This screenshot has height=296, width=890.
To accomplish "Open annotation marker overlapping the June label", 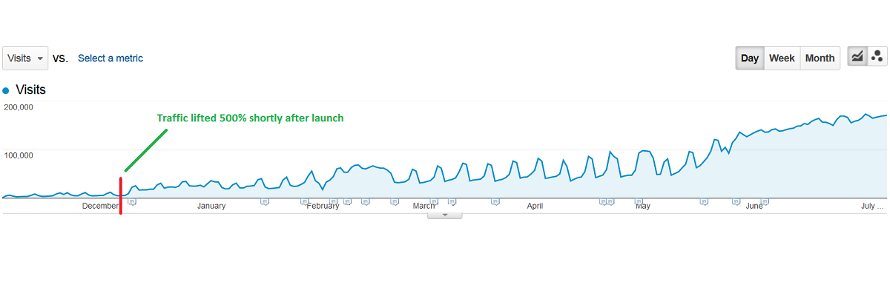I will coord(765,201).
